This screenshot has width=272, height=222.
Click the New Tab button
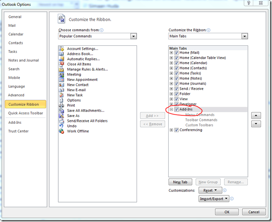click(x=180, y=182)
